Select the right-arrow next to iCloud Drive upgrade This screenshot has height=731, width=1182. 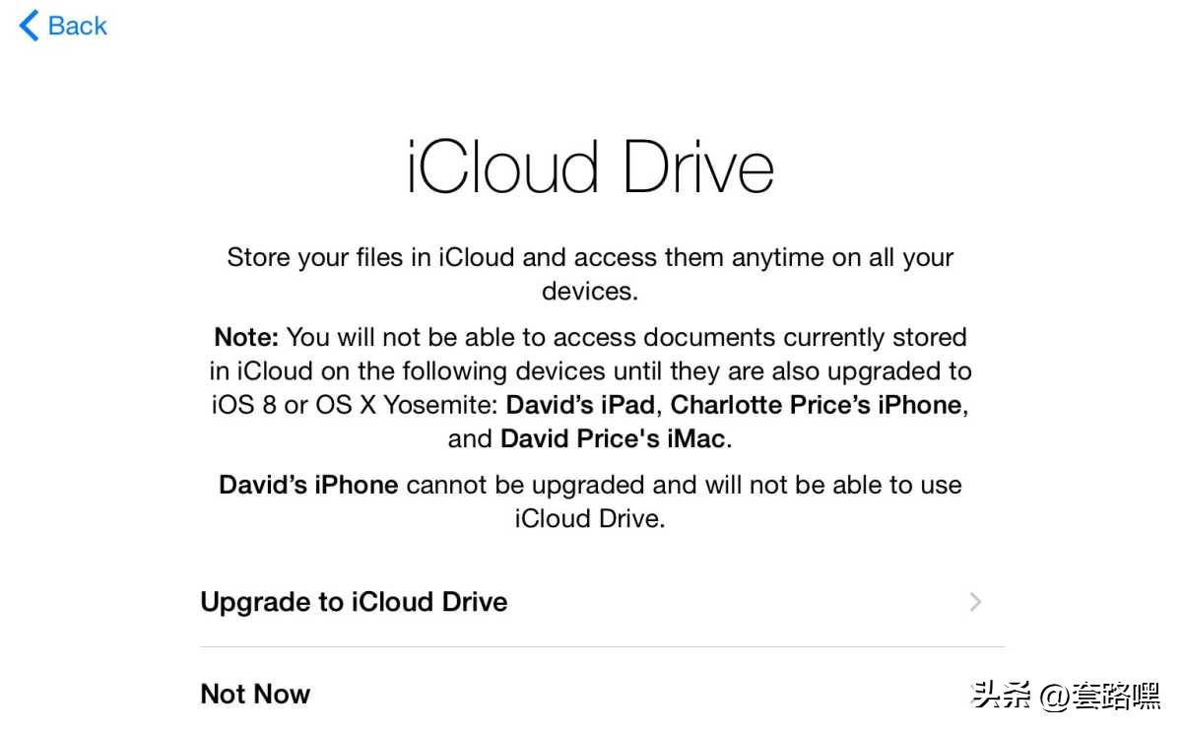974,602
